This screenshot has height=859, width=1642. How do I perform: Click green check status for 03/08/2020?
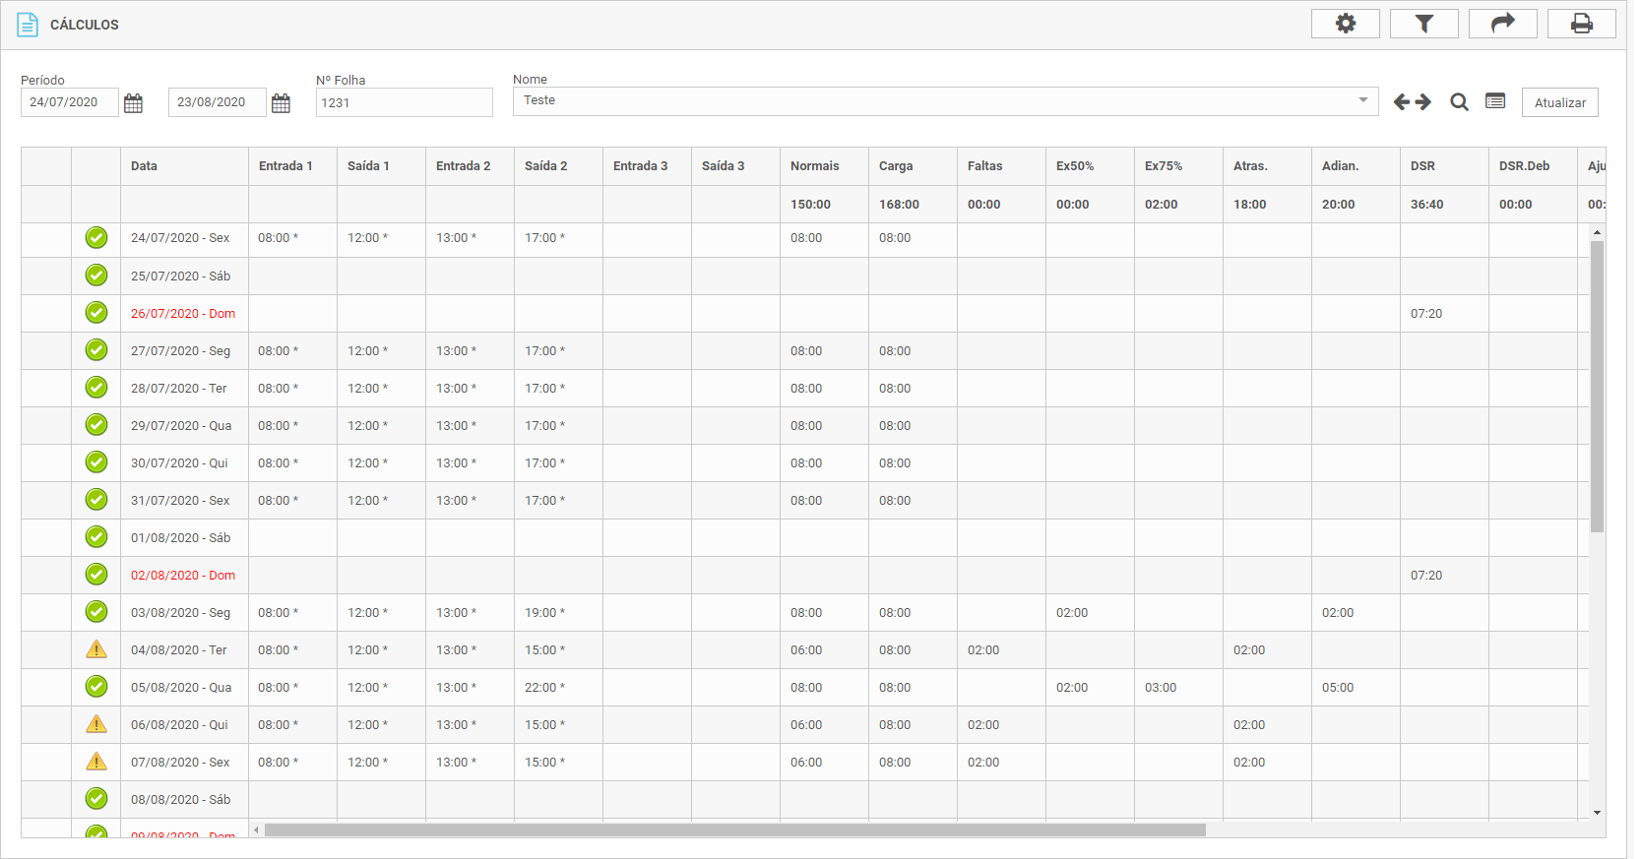[96, 612]
